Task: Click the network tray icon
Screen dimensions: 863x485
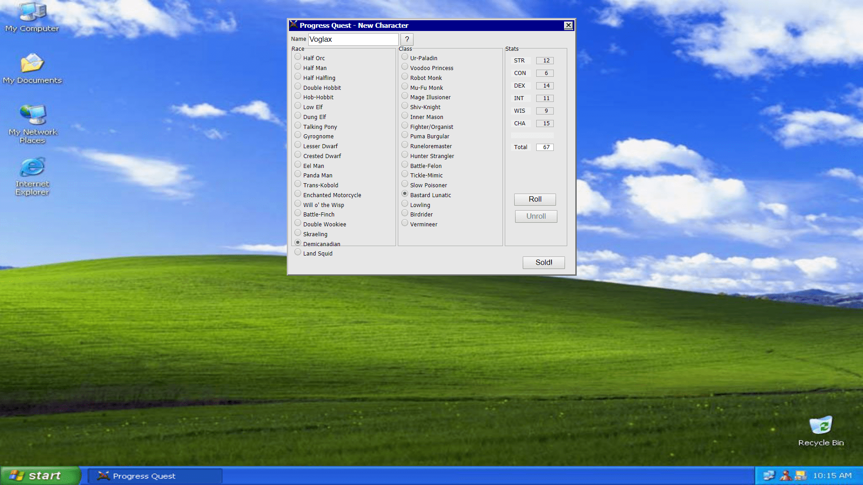Action: pyautogui.click(x=769, y=476)
